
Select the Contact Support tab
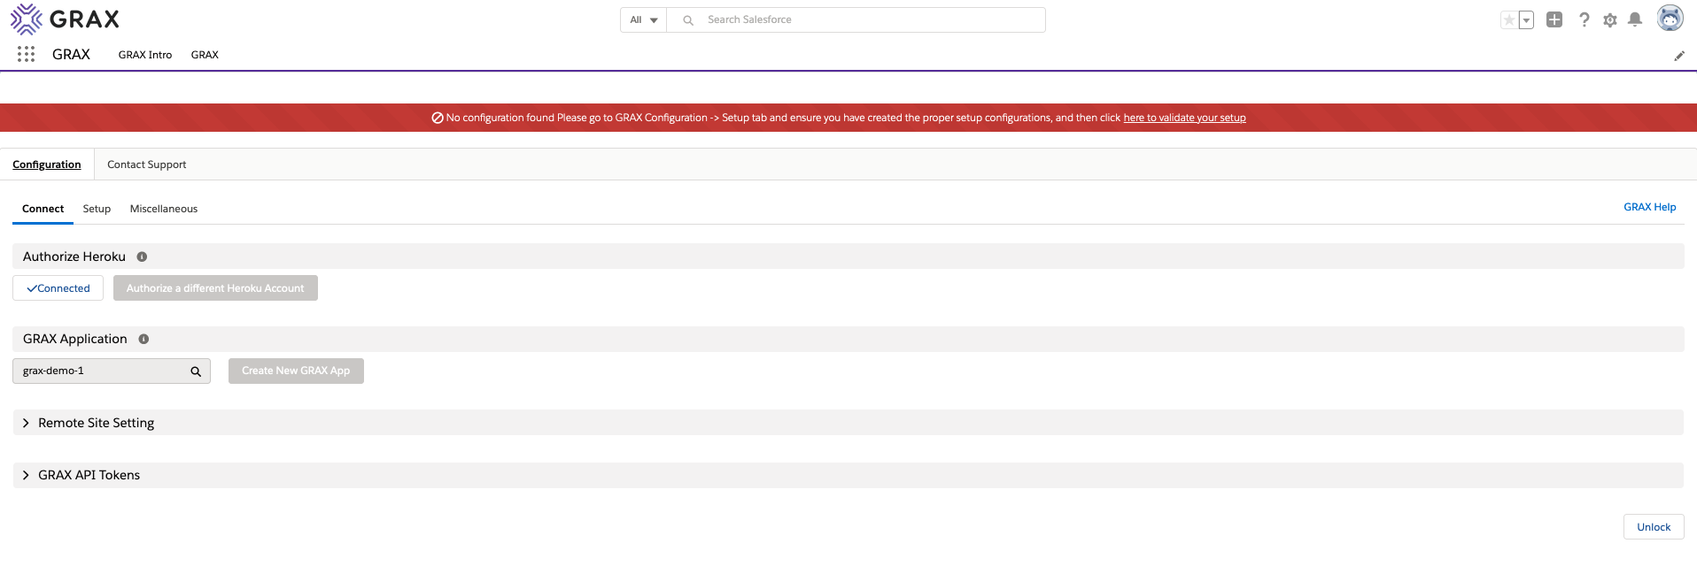tap(147, 165)
